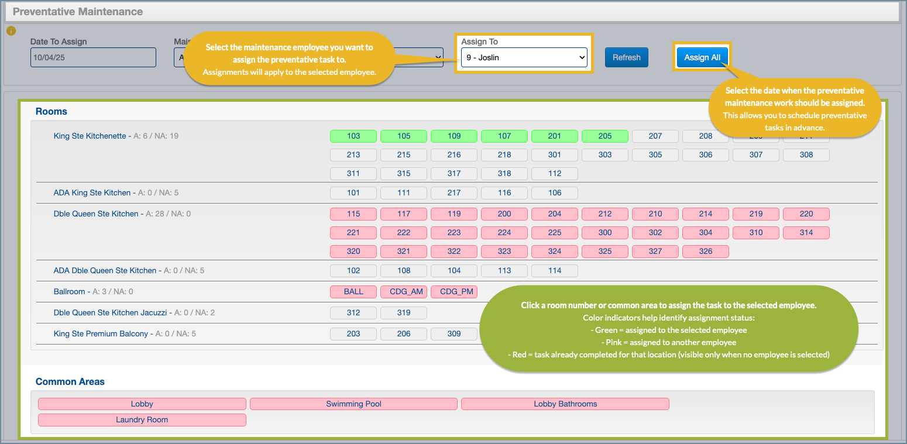This screenshot has height=444, width=907.
Task: Click the King Ste Premium Balcony label
Action: coord(101,334)
